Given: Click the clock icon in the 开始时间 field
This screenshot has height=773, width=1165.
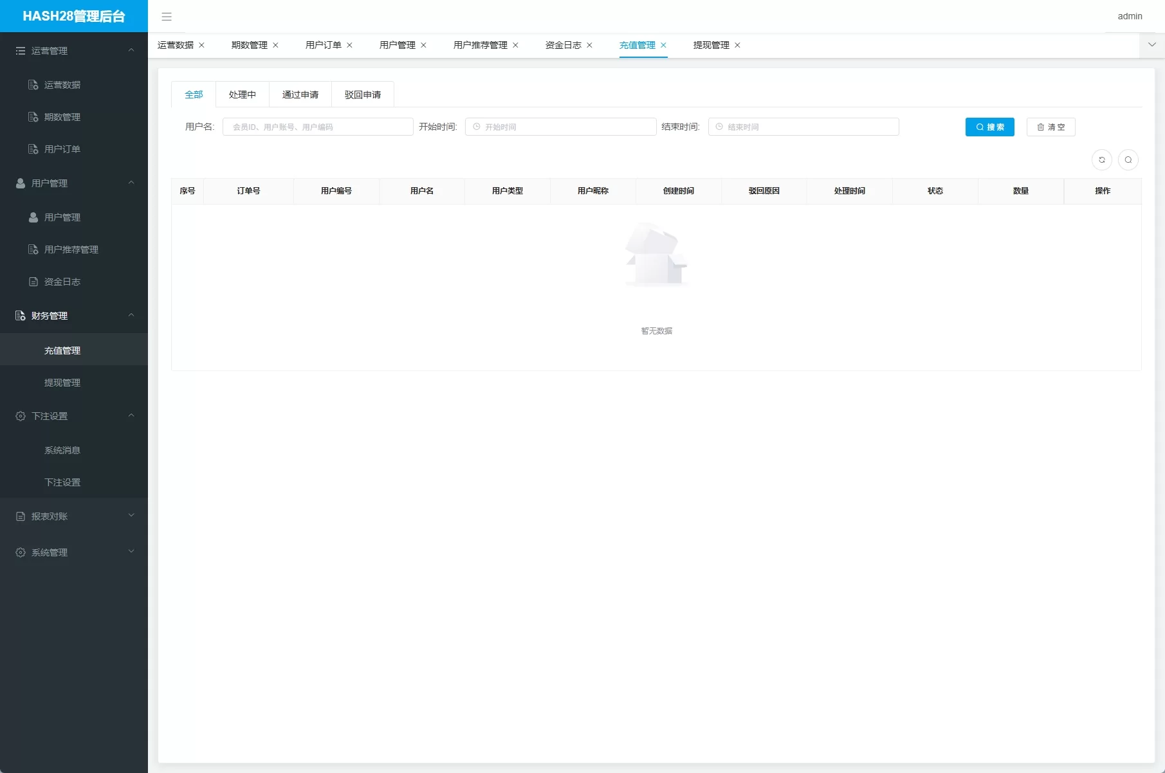Looking at the screenshot, I should 475,127.
